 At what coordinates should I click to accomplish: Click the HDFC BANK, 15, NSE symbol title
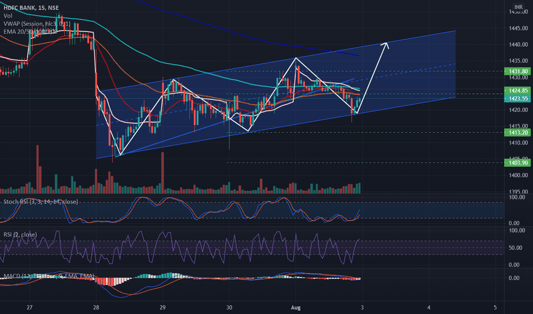[31, 7]
